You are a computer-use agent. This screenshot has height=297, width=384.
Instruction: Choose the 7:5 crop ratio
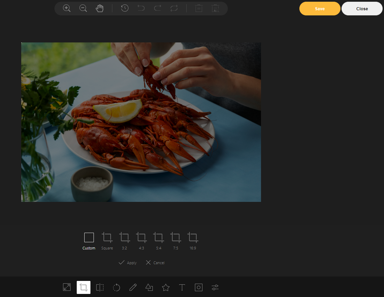point(176,241)
